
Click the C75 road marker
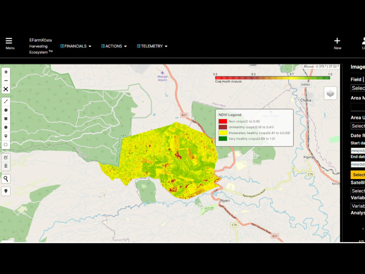pos(310,174)
